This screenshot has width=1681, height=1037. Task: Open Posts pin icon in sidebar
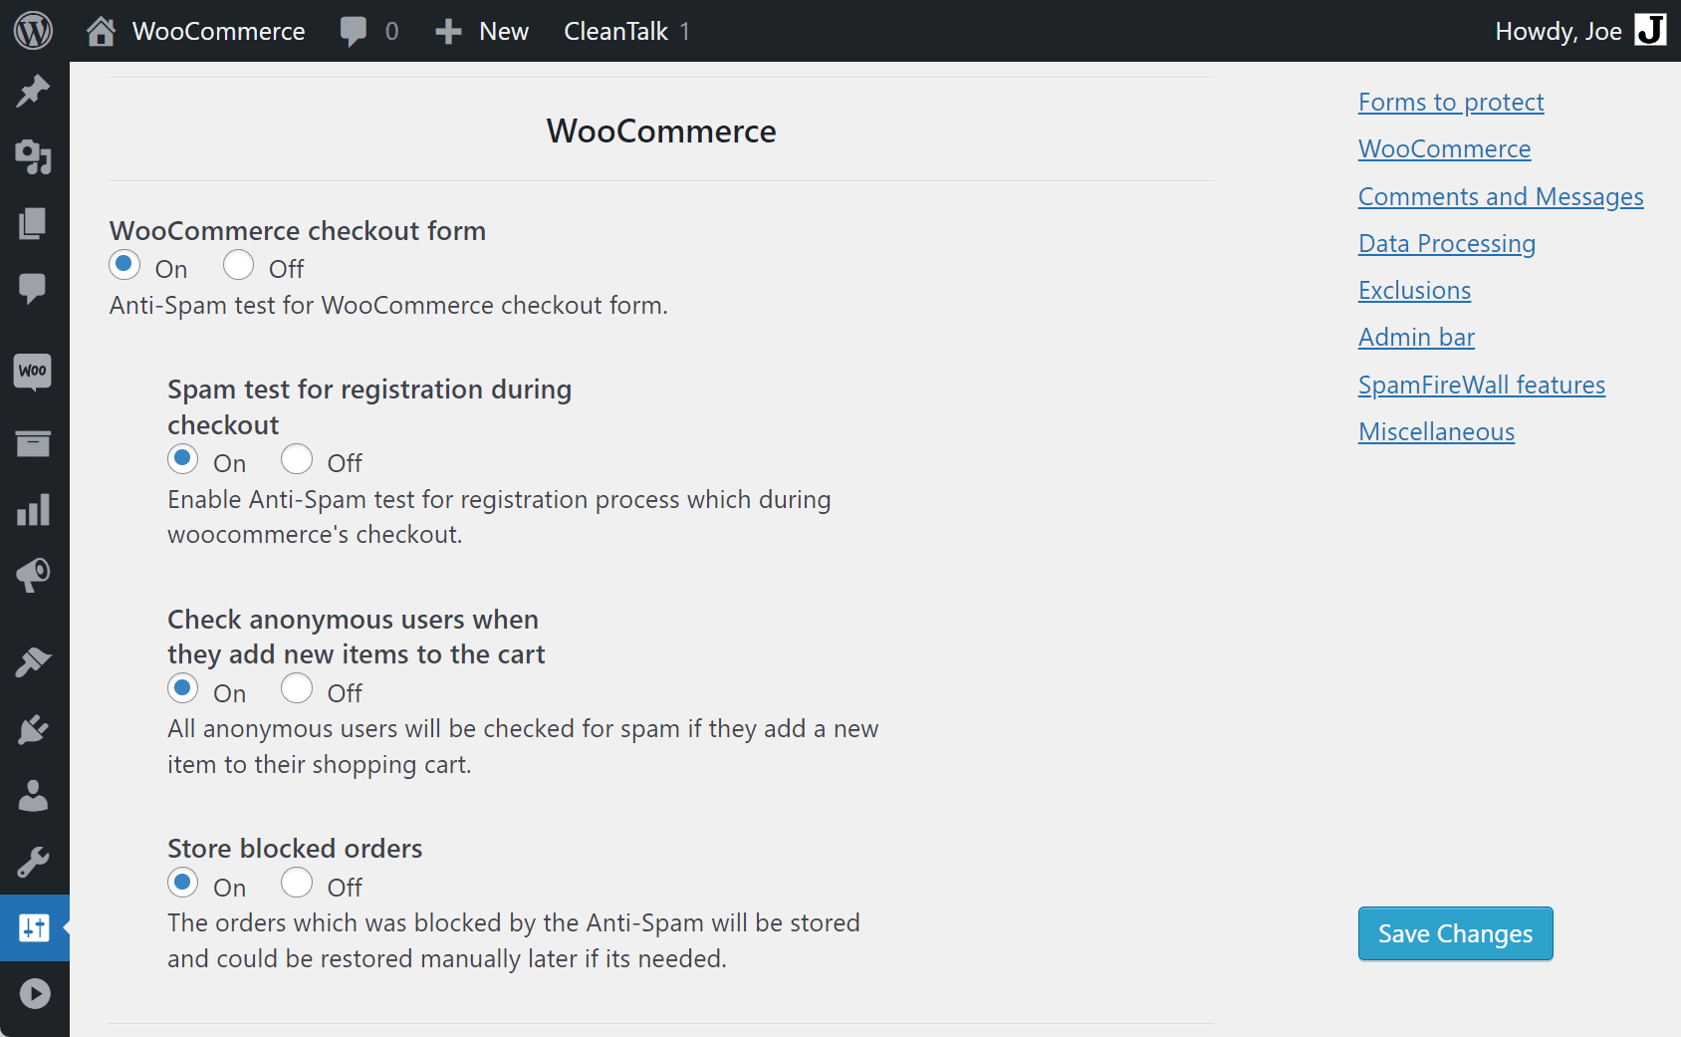coord(33,92)
